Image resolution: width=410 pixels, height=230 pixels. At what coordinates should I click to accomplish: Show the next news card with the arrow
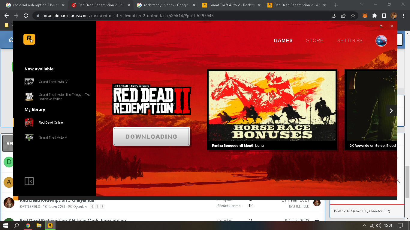391,111
